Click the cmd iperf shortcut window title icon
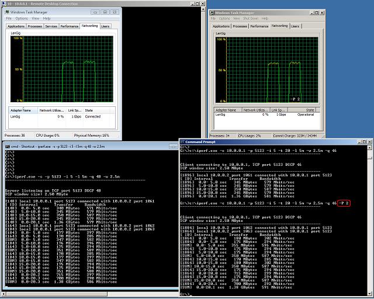Screen dimensions: 374x299 pos(8,147)
